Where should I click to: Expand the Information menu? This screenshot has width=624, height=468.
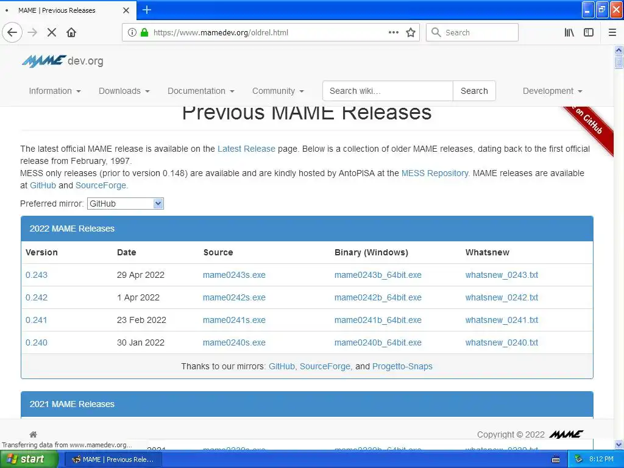pos(55,91)
